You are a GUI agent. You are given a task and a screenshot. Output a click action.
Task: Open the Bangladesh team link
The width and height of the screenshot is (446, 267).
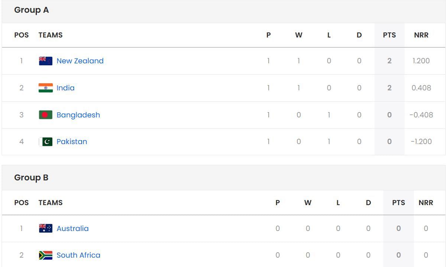(78, 115)
